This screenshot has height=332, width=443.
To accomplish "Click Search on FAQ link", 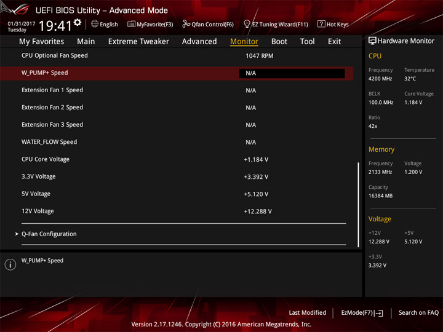I will [418, 312].
